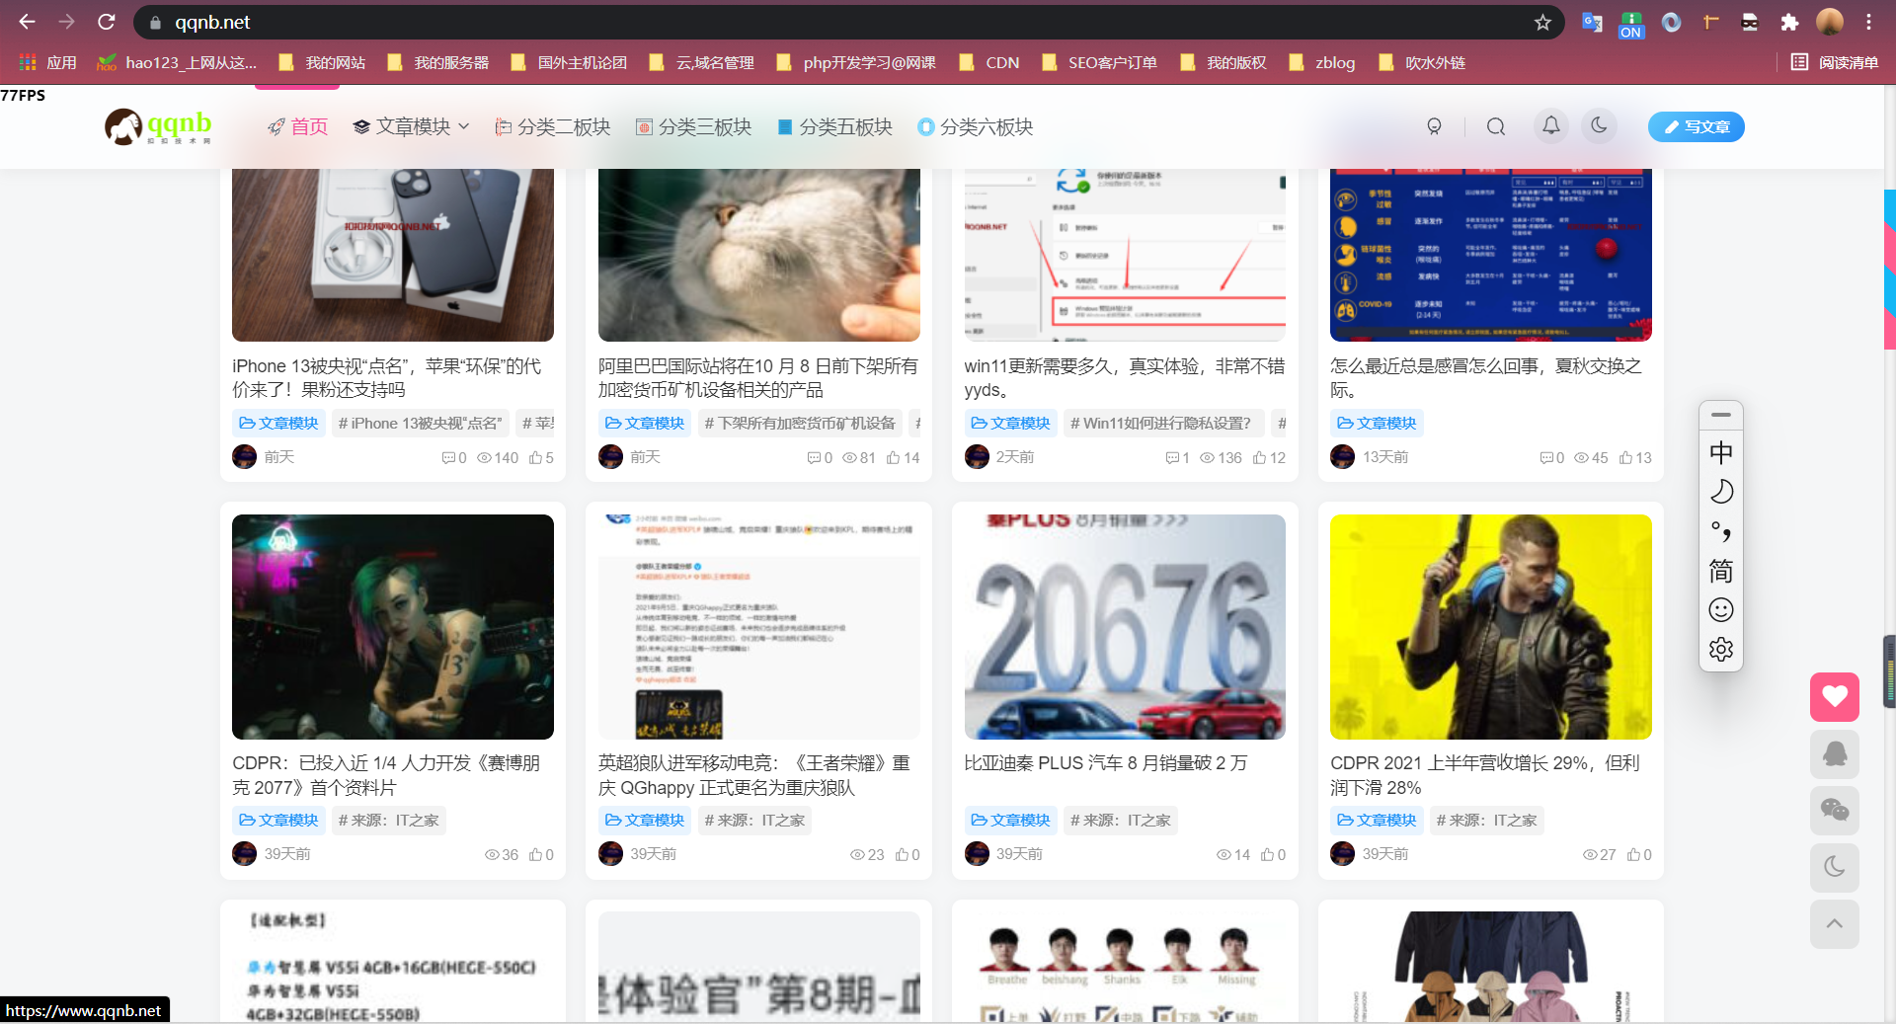Open QQ contact via the penguin sidebar icon

[x=1835, y=753]
